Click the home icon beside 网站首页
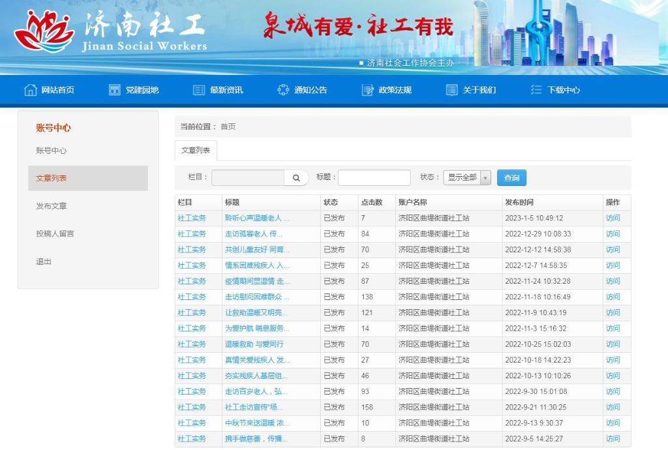Image resolution: width=668 pixels, height=450 pixels. point(30,90)
